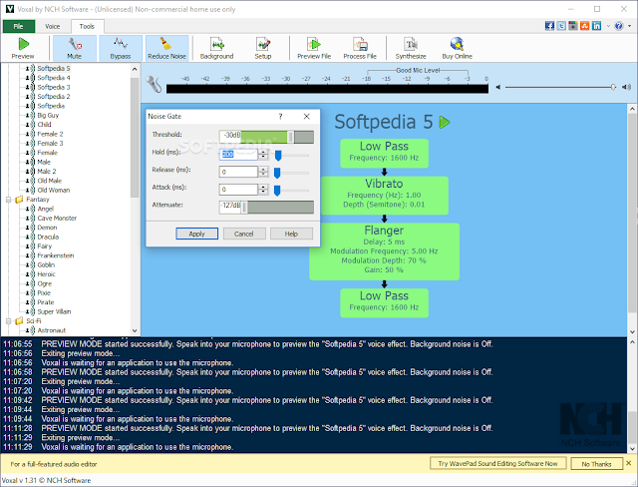638x487 pixels.
Task: Select the Flanger effect block
Action: point(384,251)
